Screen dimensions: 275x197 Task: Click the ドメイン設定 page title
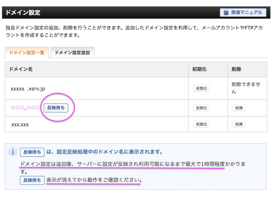(x=23, y=13)
